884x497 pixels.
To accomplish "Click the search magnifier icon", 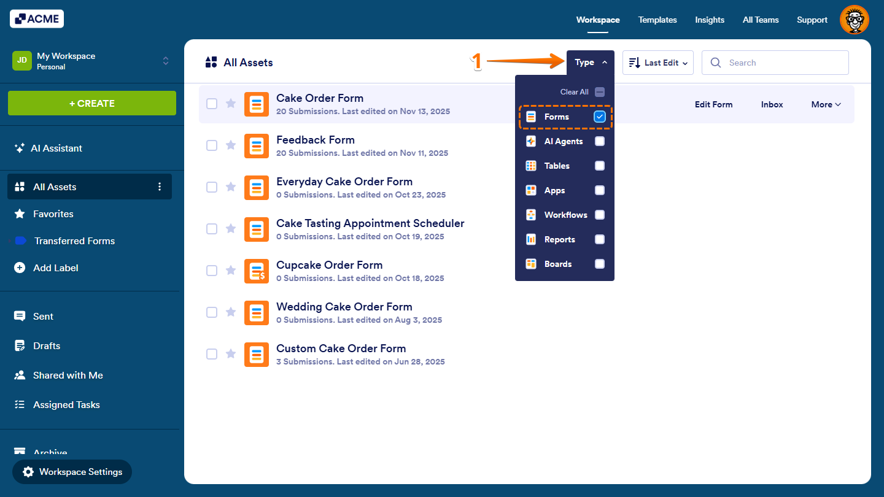I will 716,63.
